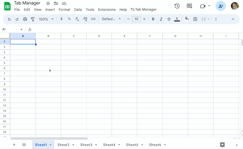Decrease font size with the minus button
Image resolution: width=243 pixels, height=149 pixels.
(x=128, y=19)
